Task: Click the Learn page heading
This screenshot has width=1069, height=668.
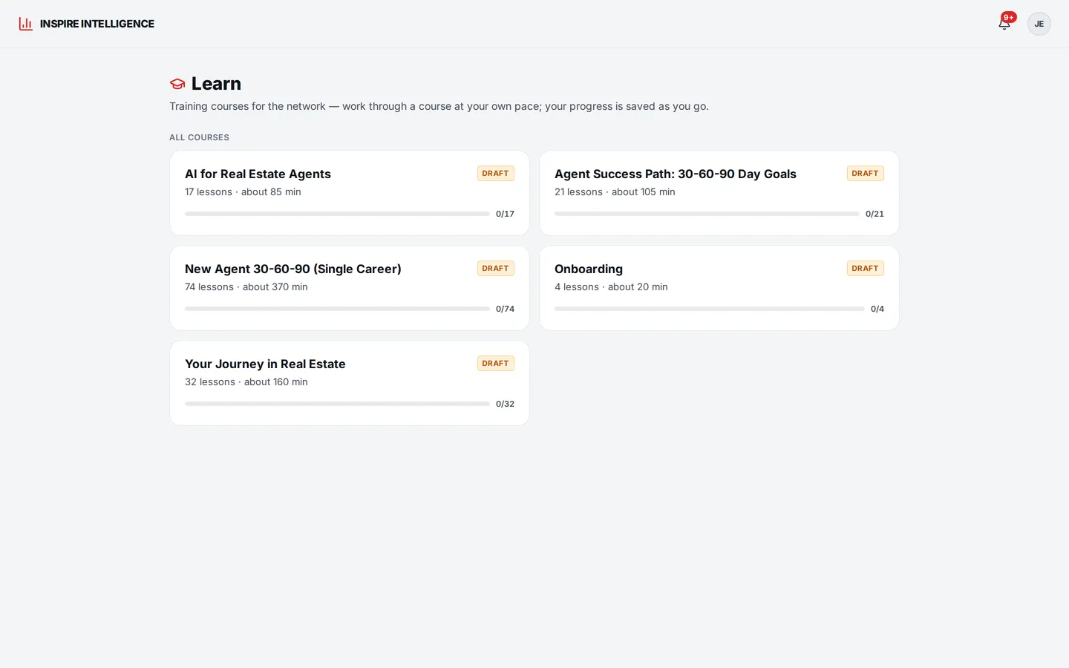Action: click(216, 84)
